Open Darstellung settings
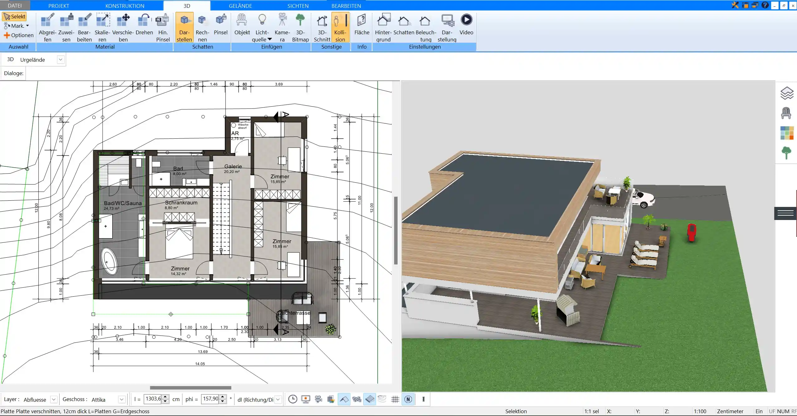The height and width of the screenshot is (416, 797). pyautogui.click(x=447, y=27)
